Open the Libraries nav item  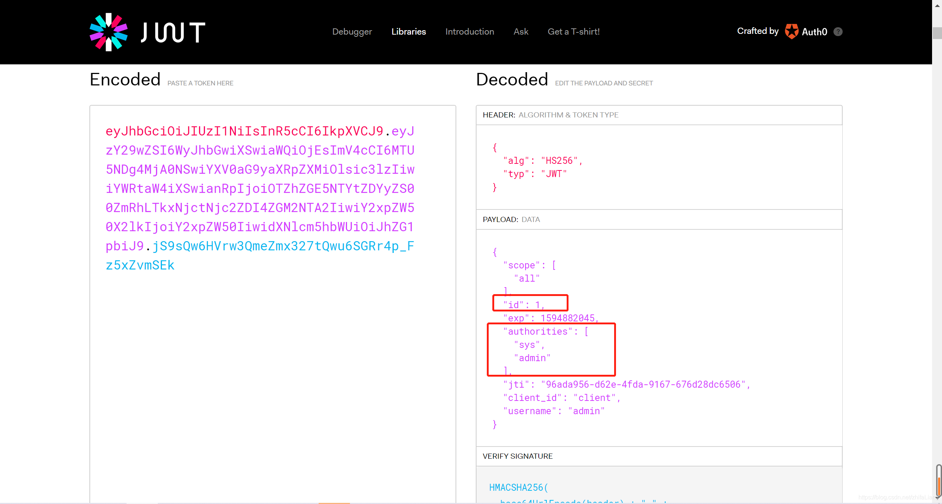[408, 32]
